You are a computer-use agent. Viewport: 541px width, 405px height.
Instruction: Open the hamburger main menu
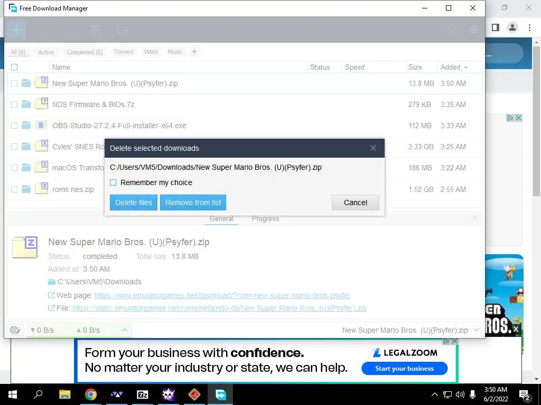tap(474, 30)
